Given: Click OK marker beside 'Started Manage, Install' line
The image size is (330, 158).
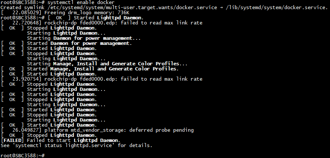Looking at the screenshot, I should point(12,69).
